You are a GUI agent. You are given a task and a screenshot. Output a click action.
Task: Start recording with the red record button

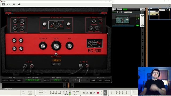click(x=98, y=93)
